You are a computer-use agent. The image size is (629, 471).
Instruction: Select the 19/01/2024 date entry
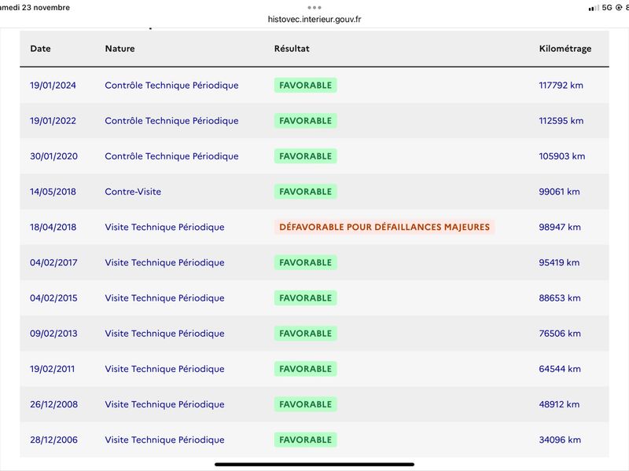(x=53, y=86)
